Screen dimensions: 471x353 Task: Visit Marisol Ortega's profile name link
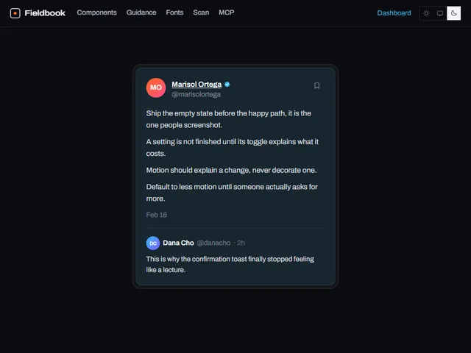pyautogui.click(x=196, y=85)
